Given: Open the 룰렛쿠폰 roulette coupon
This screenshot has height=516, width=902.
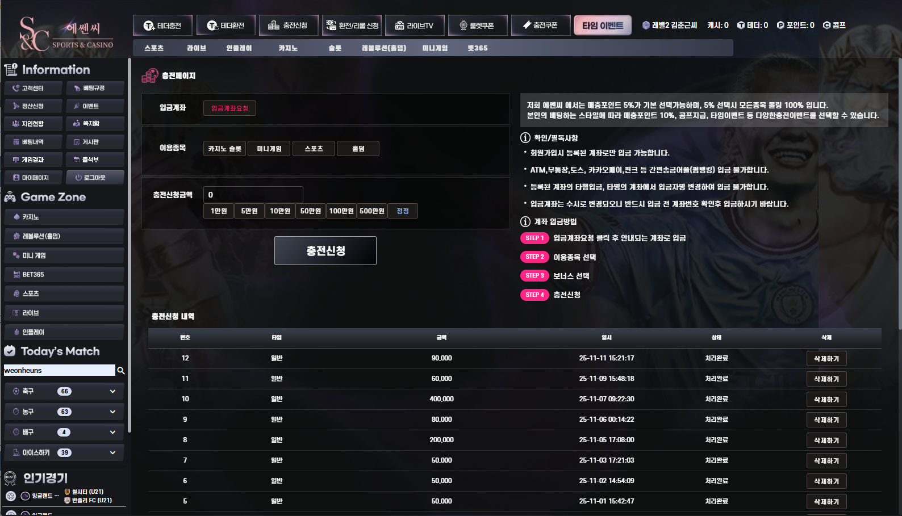Looking at the screenshot, I should [x=477, y=26].
